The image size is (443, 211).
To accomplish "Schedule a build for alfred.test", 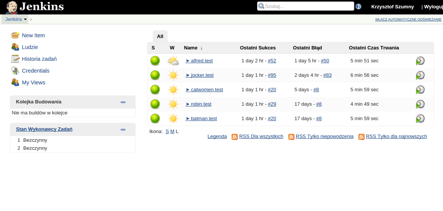I will (x=420, y=61).
